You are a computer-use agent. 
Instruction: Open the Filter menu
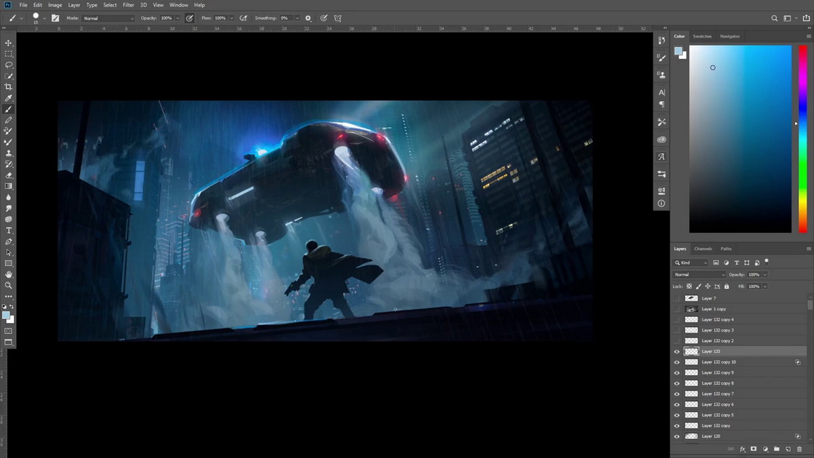128,5
